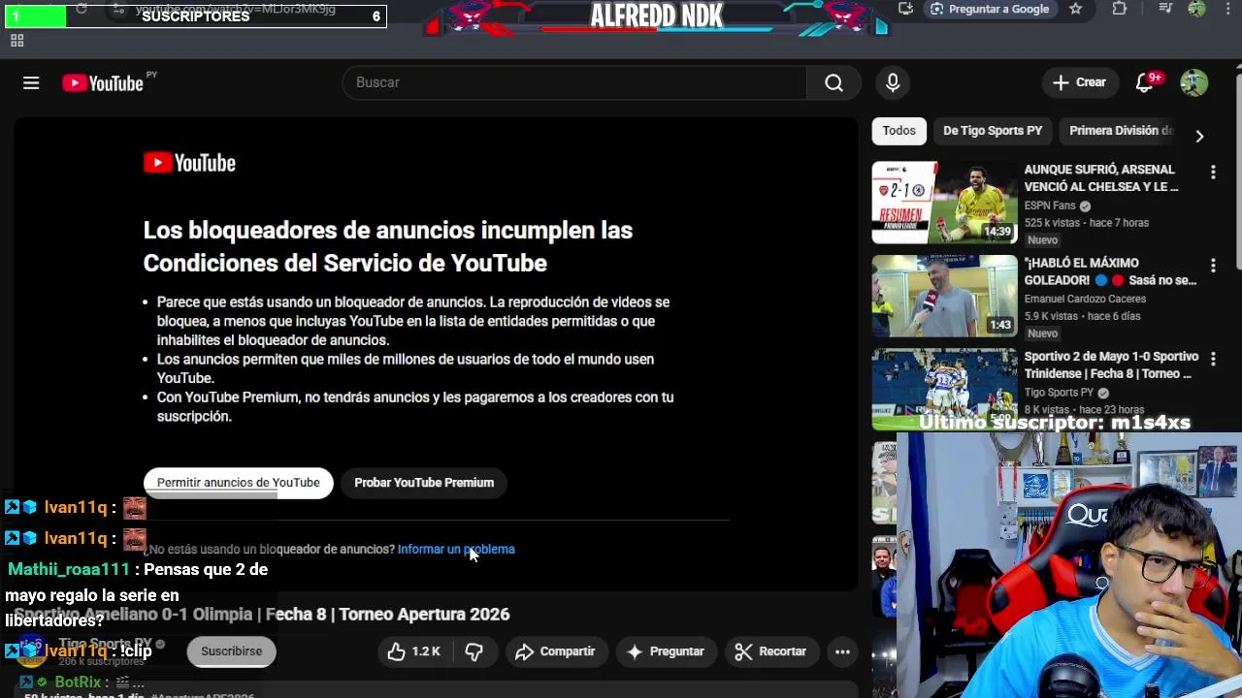This screenshot has width=1242, height=698.
Task: Open the YouTube account avatar menu
Action: click(x=1193, y=83)
